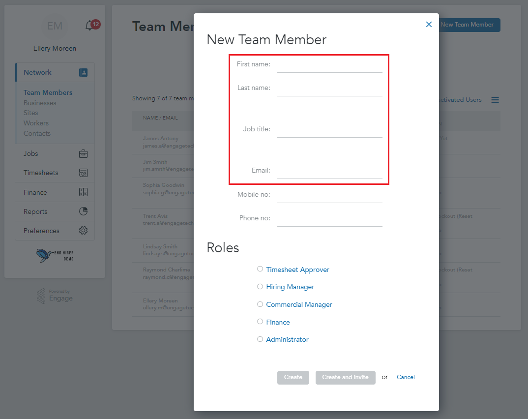
Task: Click the Create and invite button
Action: [345, 377]
